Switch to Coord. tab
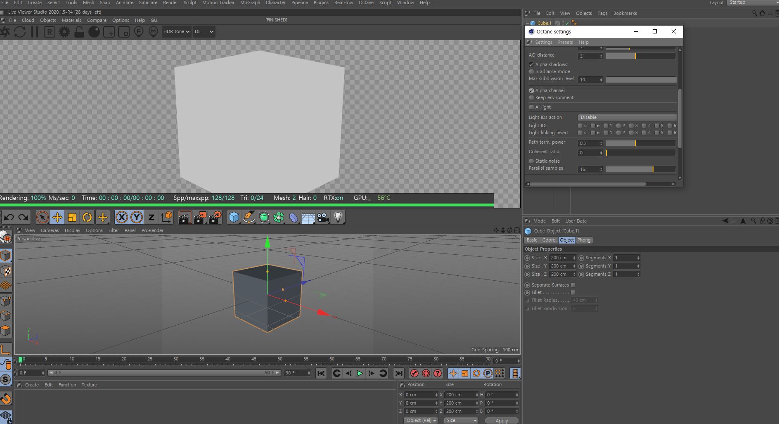 pyautogui.click(x=549, y=240)
